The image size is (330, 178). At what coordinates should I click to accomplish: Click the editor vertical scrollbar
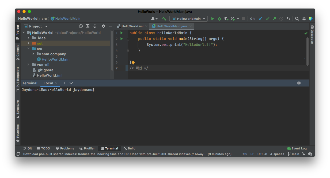point(308,51)
